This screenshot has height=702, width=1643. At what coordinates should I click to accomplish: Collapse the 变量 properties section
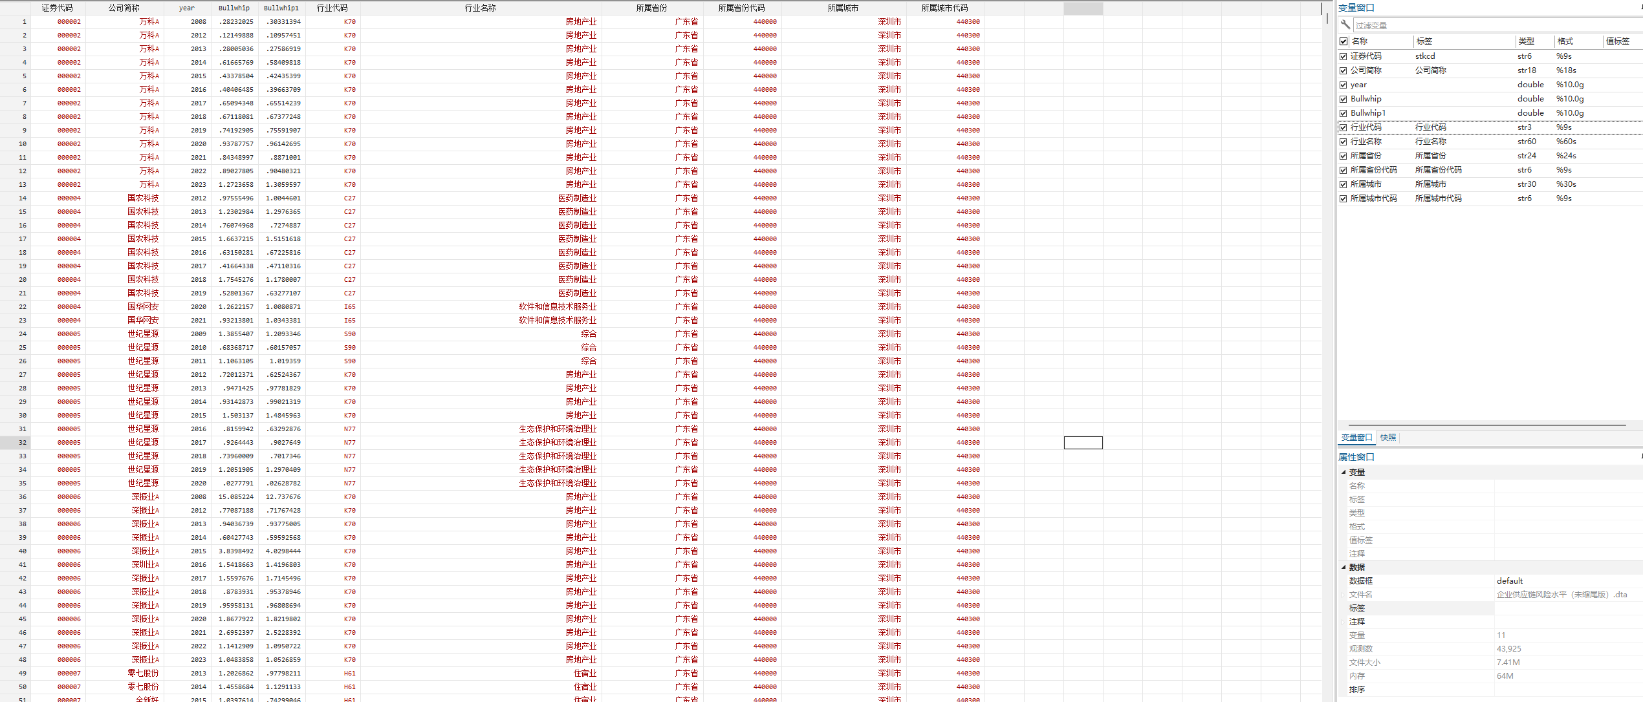click(x=1344, y=472)
